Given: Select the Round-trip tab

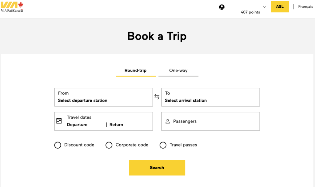Looking at the screenshot, I should 135,70.
